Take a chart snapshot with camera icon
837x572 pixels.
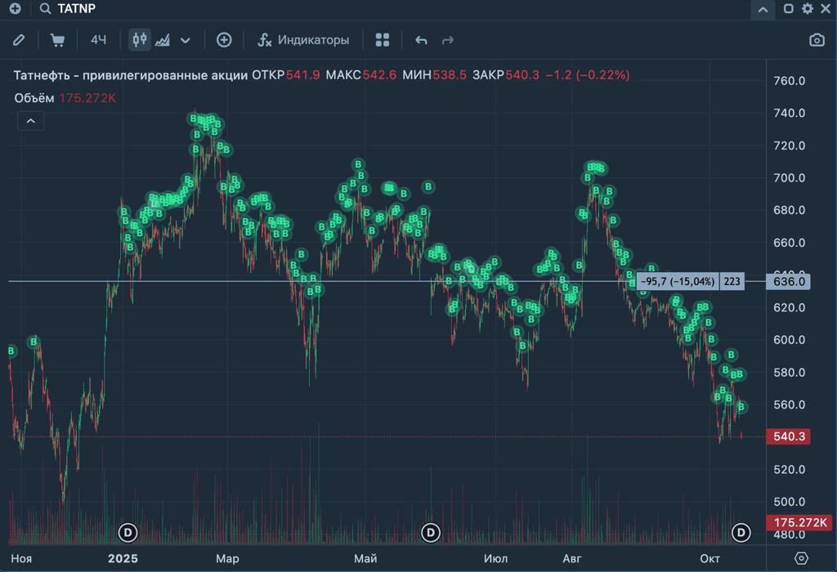pyautogui.click(x=817, y=40)
